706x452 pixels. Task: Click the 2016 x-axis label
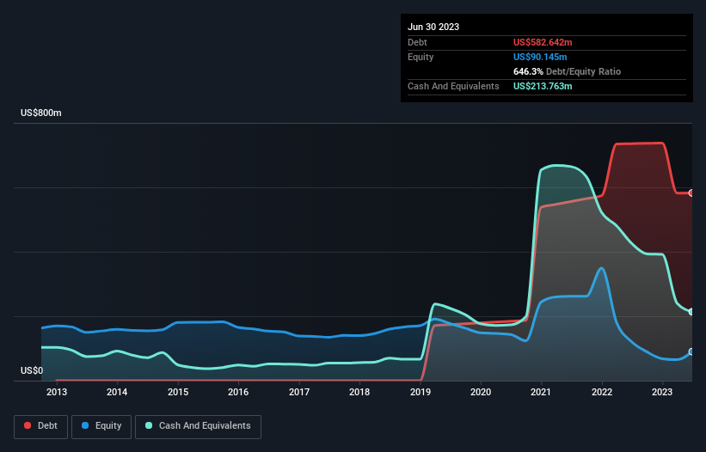pyautogui.click(x=238, y=392)
